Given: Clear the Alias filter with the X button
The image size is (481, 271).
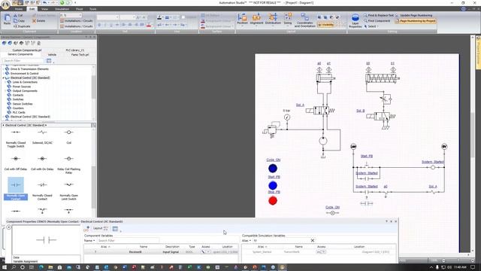Looking at the screenshot, I should coord(313,240).
